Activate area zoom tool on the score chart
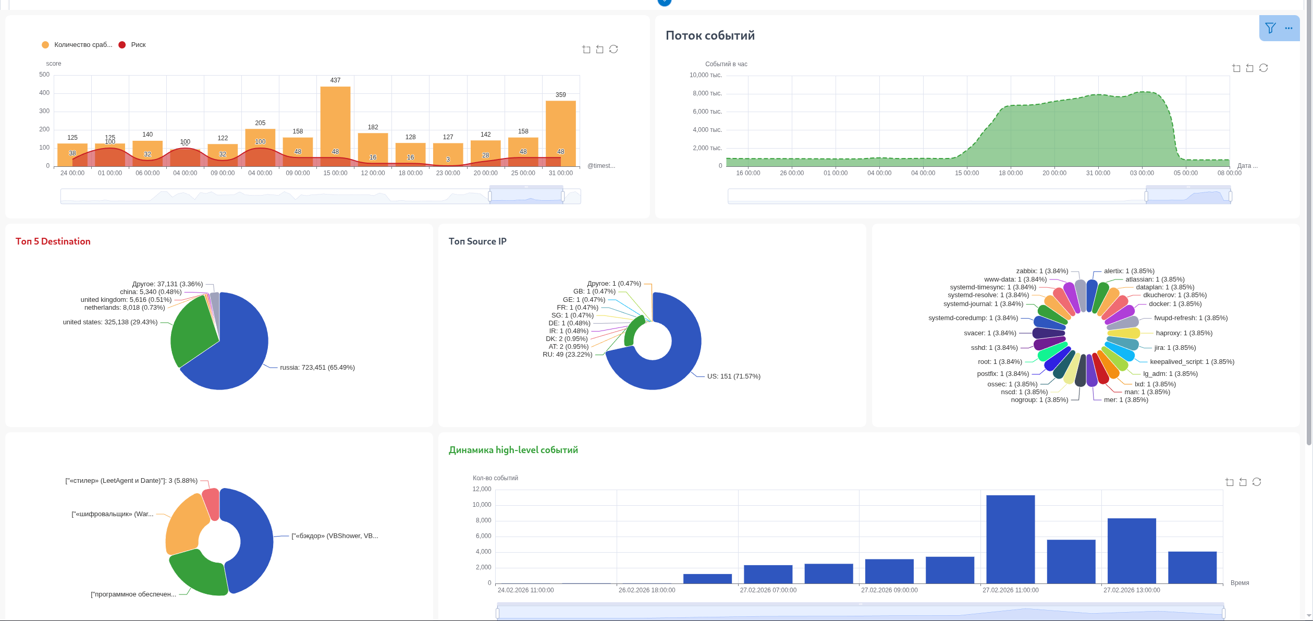1313x621 pixels. click(x=586, y=49)
